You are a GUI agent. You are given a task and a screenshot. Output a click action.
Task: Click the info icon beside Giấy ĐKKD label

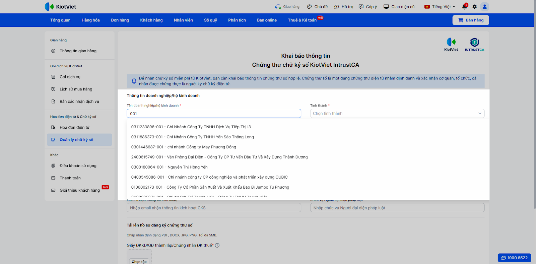coord(217,245)
